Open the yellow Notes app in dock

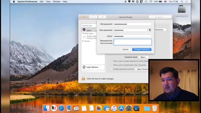click(84, 108)
